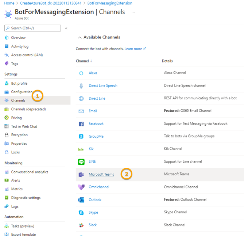Viewport: 244px width, 236px height.
Task: Click the Properties sliders icon
Action: tap(7, 144)
